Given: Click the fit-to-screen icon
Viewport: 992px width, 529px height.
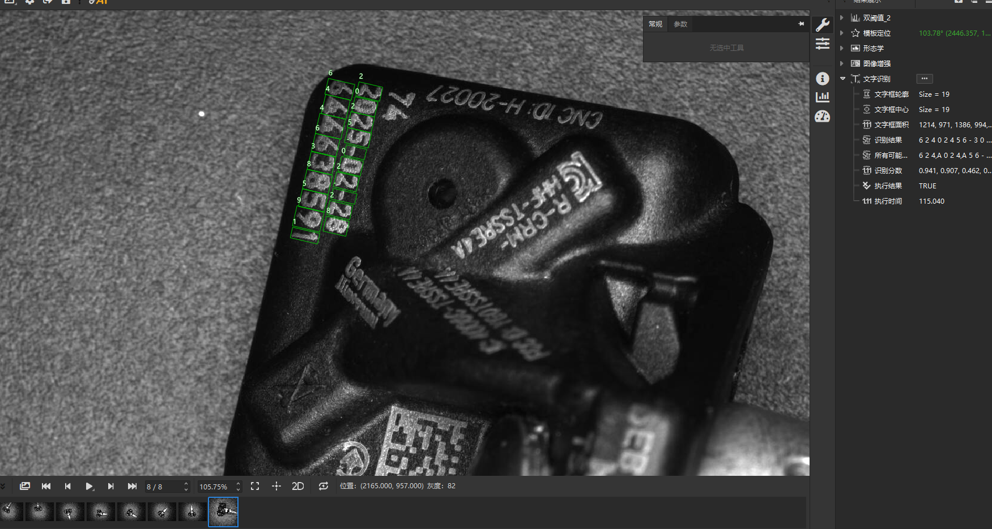Looking at the screenshot, I should 255,486.
